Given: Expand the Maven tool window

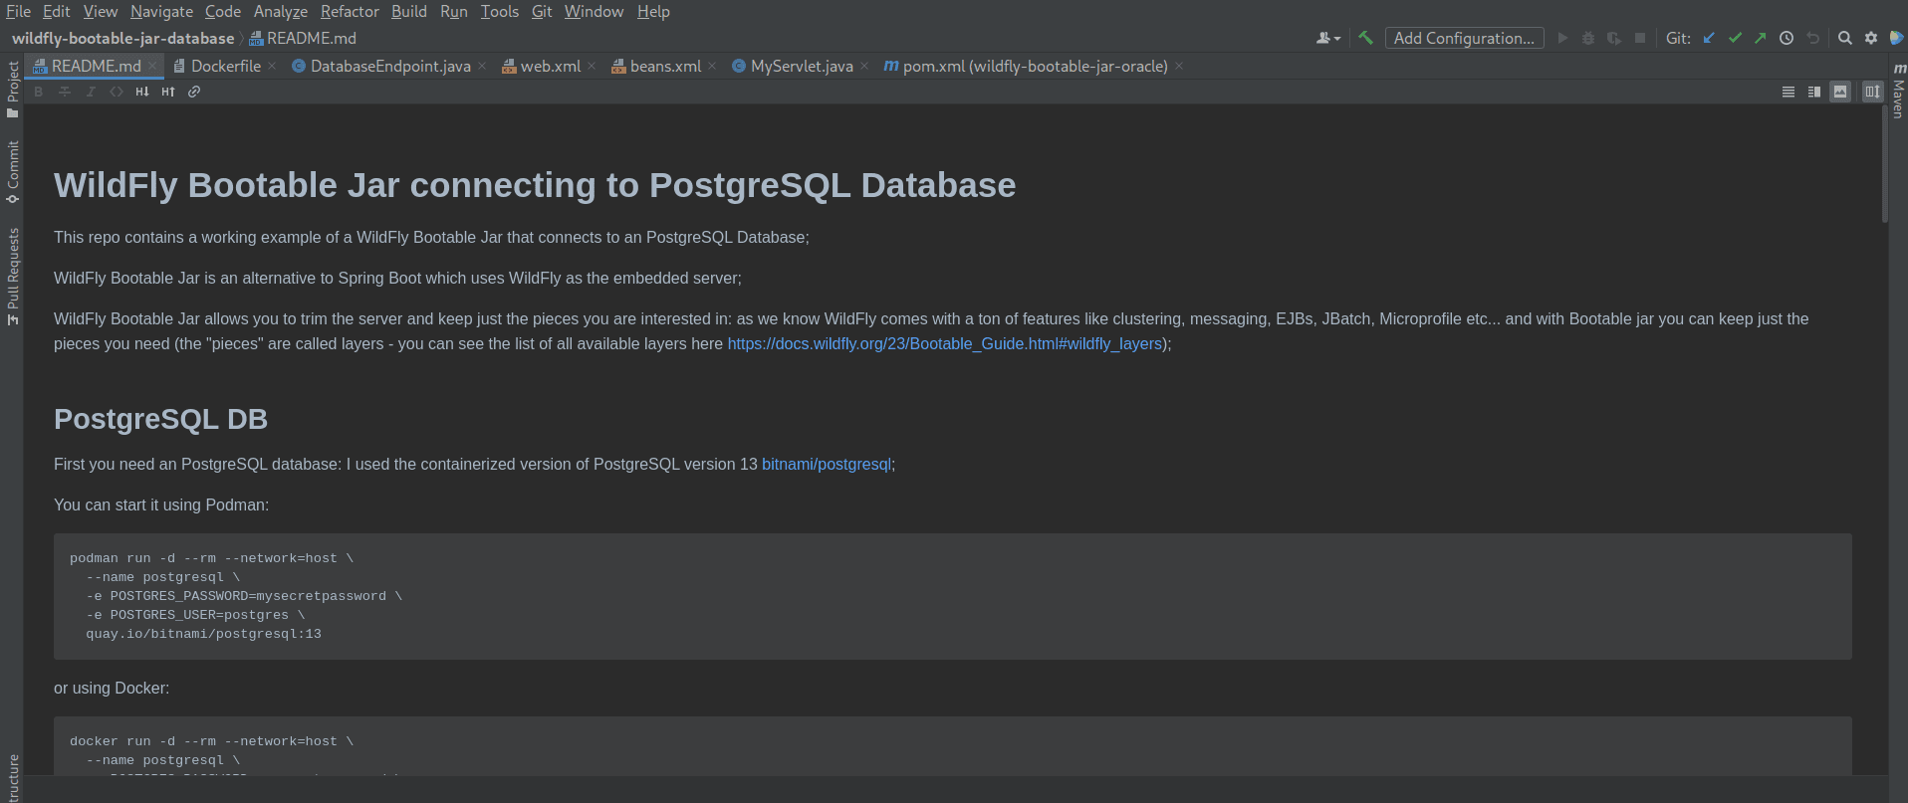Looking at the screenshot, I should 1898,92.
